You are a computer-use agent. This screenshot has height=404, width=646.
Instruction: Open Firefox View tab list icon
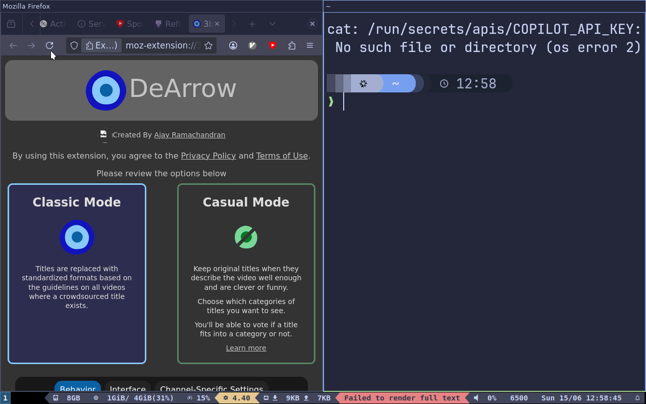(x=11, y=24)
